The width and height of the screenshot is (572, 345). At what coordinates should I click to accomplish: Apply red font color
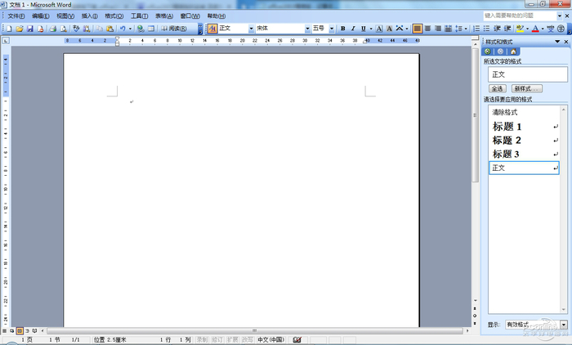535,29
